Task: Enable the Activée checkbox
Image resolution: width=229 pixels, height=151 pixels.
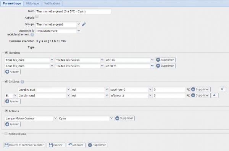Action: click(x=37, y=16)
